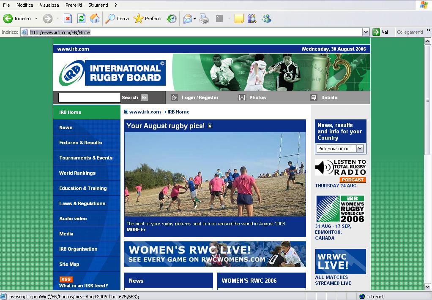Viewport: 432px width, 300px height.
Task: Open the forward button dropdown arrow
Action: [x=57, y=19]
